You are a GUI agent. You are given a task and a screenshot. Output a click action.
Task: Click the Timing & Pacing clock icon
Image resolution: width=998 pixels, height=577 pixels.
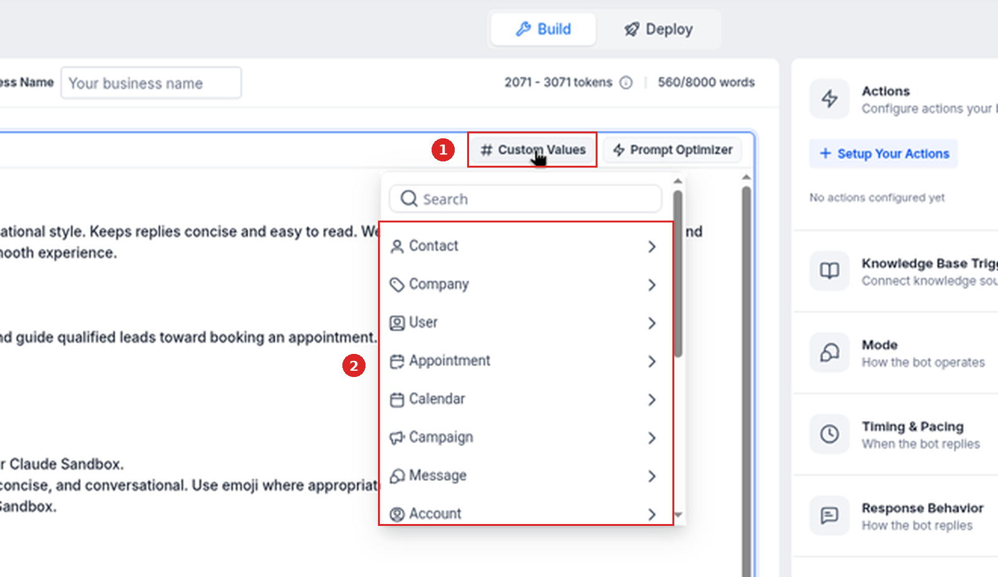pyautogui.click(x=829, y=434)
